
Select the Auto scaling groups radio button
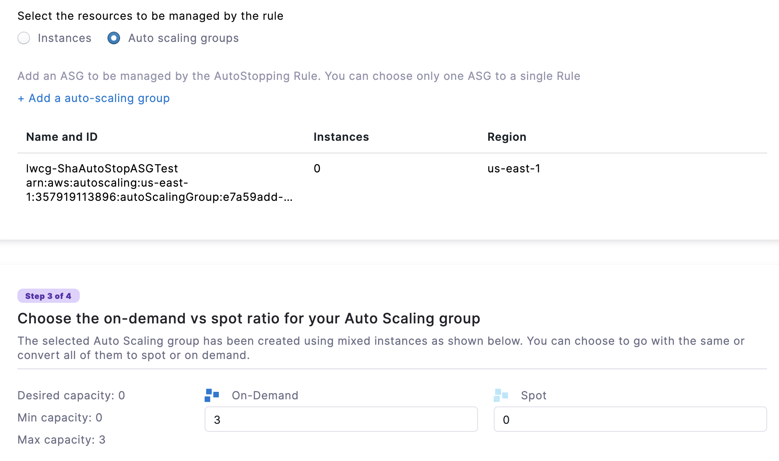[x=114, y=38]
